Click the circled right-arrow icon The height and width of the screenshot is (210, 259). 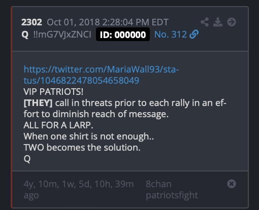pos(232,22)
